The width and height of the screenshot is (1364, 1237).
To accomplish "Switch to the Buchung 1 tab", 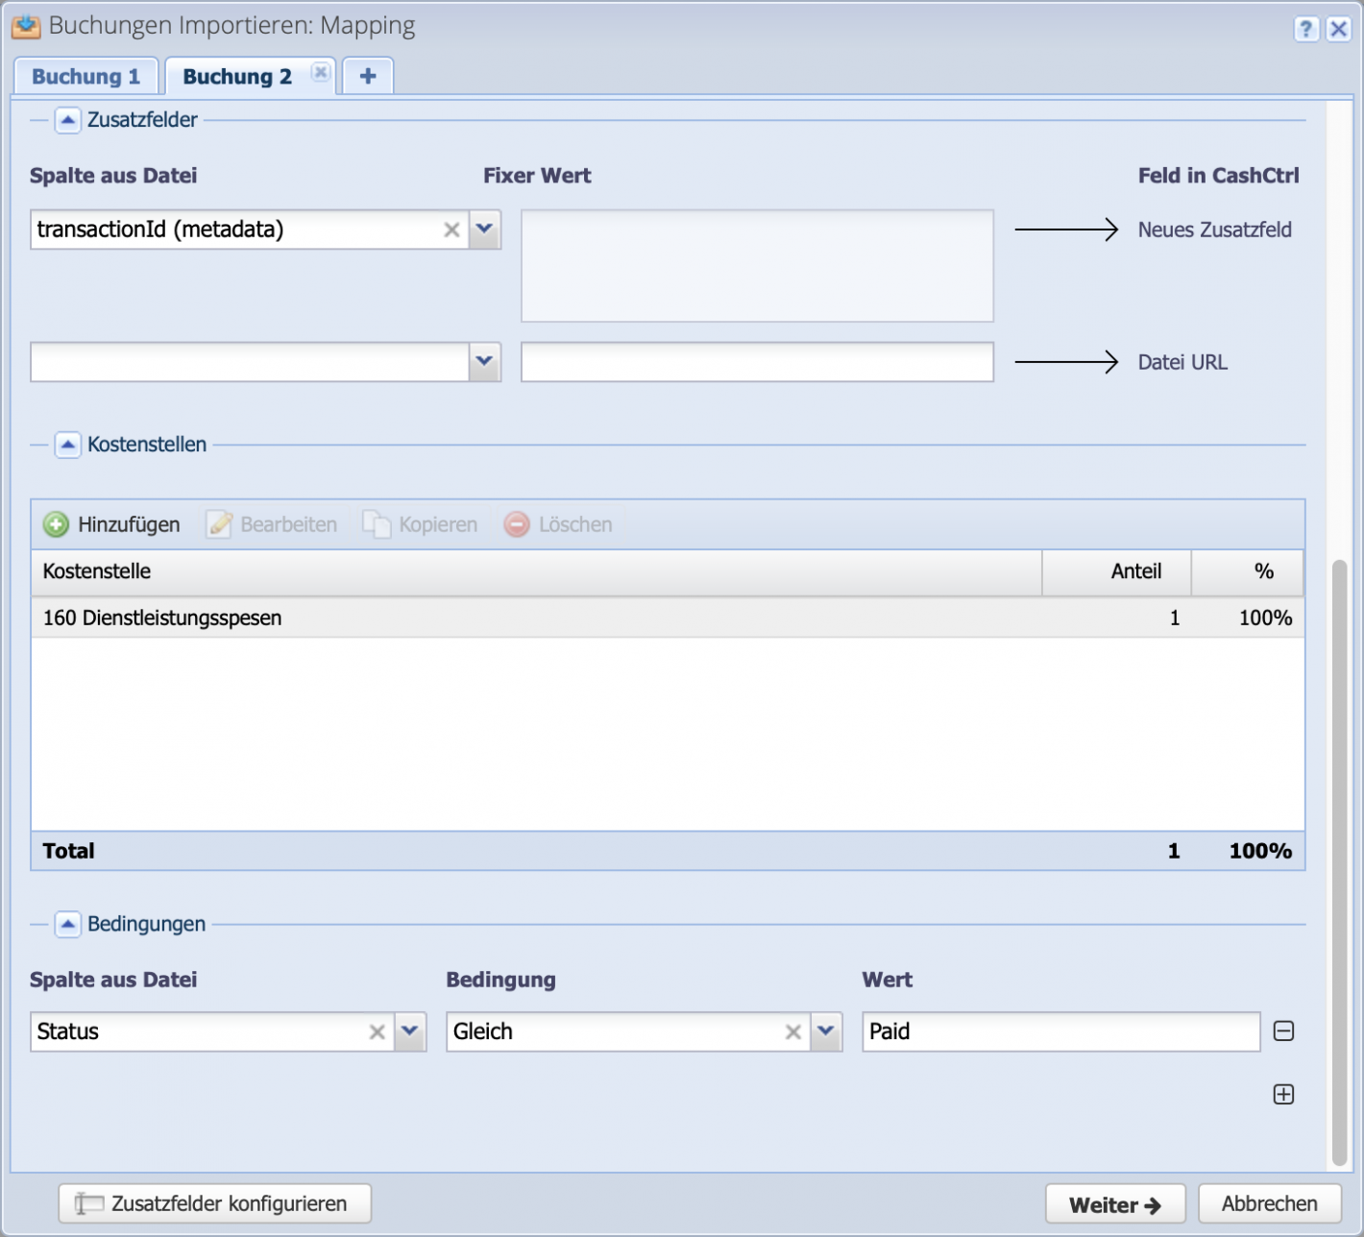I will click(86, 75).
